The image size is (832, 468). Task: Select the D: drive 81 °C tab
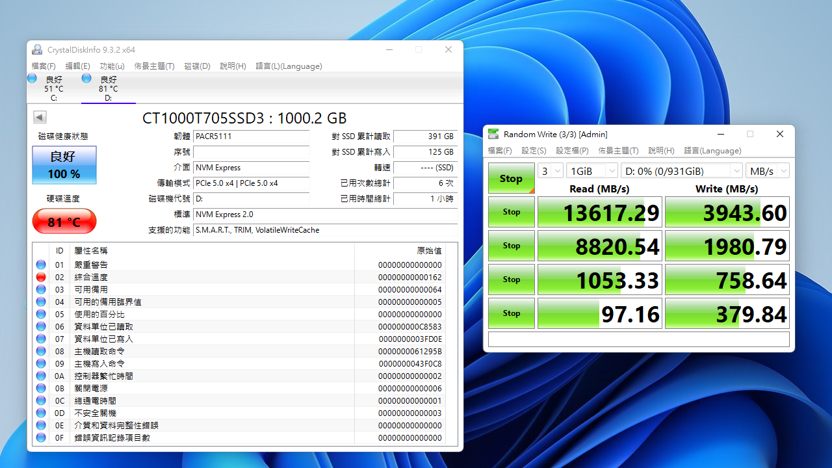[x=108, y=88]
